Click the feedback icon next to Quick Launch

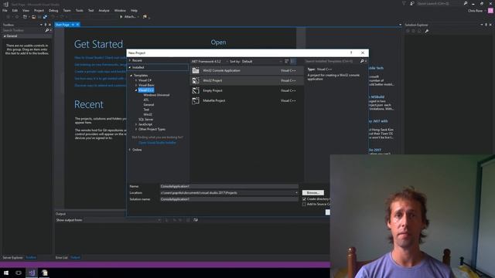[x=412, y=3]
